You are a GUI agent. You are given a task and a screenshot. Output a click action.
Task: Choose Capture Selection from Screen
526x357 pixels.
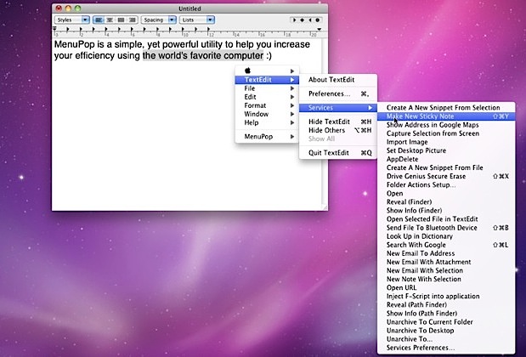tap(446, 133)
